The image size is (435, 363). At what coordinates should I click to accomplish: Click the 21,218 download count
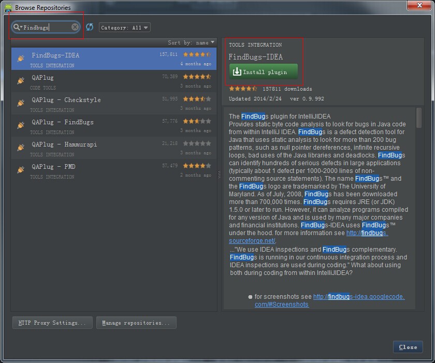tap(170, 143)
